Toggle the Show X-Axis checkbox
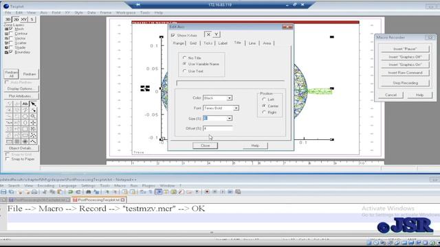The width and height of the screenshot is (440, 247). (x=173, y=35)
